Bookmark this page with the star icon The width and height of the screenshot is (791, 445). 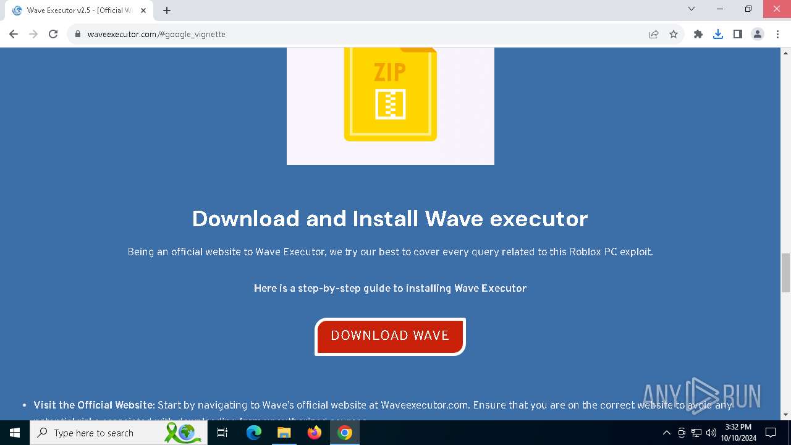[x=674, y=34]
